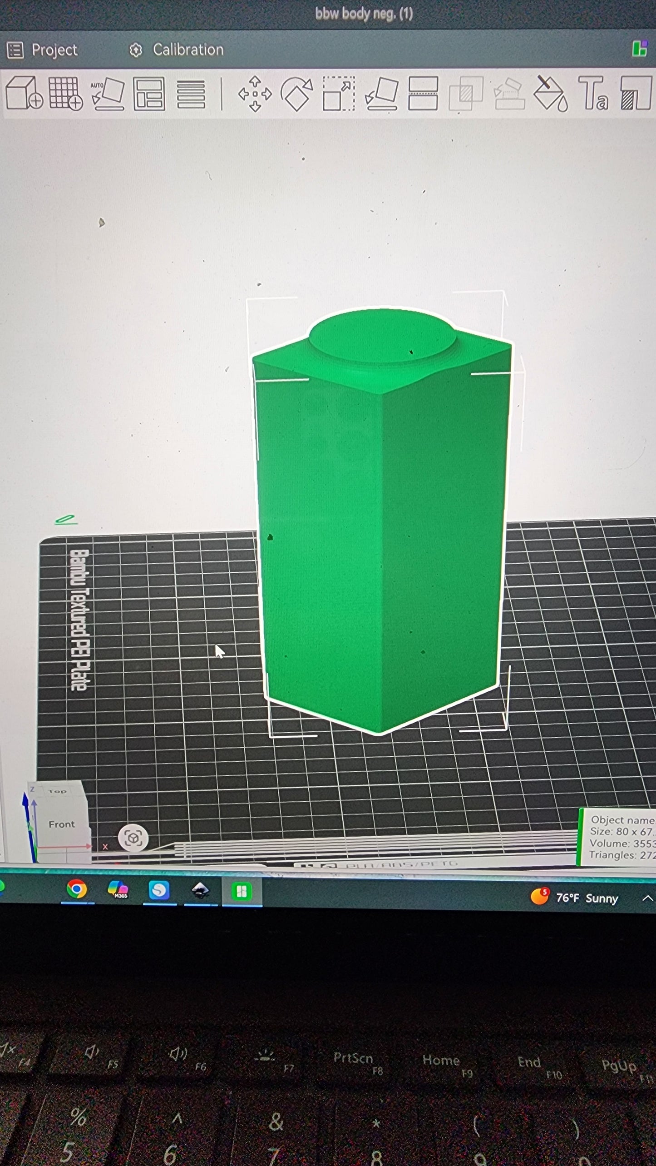Screen dimensions: 656x1166
Task: Select the Text shape tool
Action: click(593, 94)
